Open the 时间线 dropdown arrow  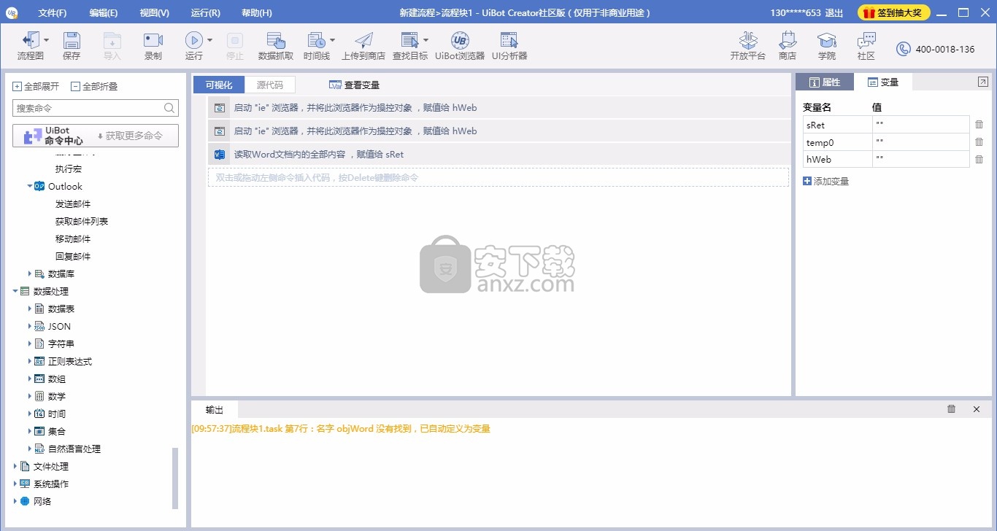pos(333,41)
